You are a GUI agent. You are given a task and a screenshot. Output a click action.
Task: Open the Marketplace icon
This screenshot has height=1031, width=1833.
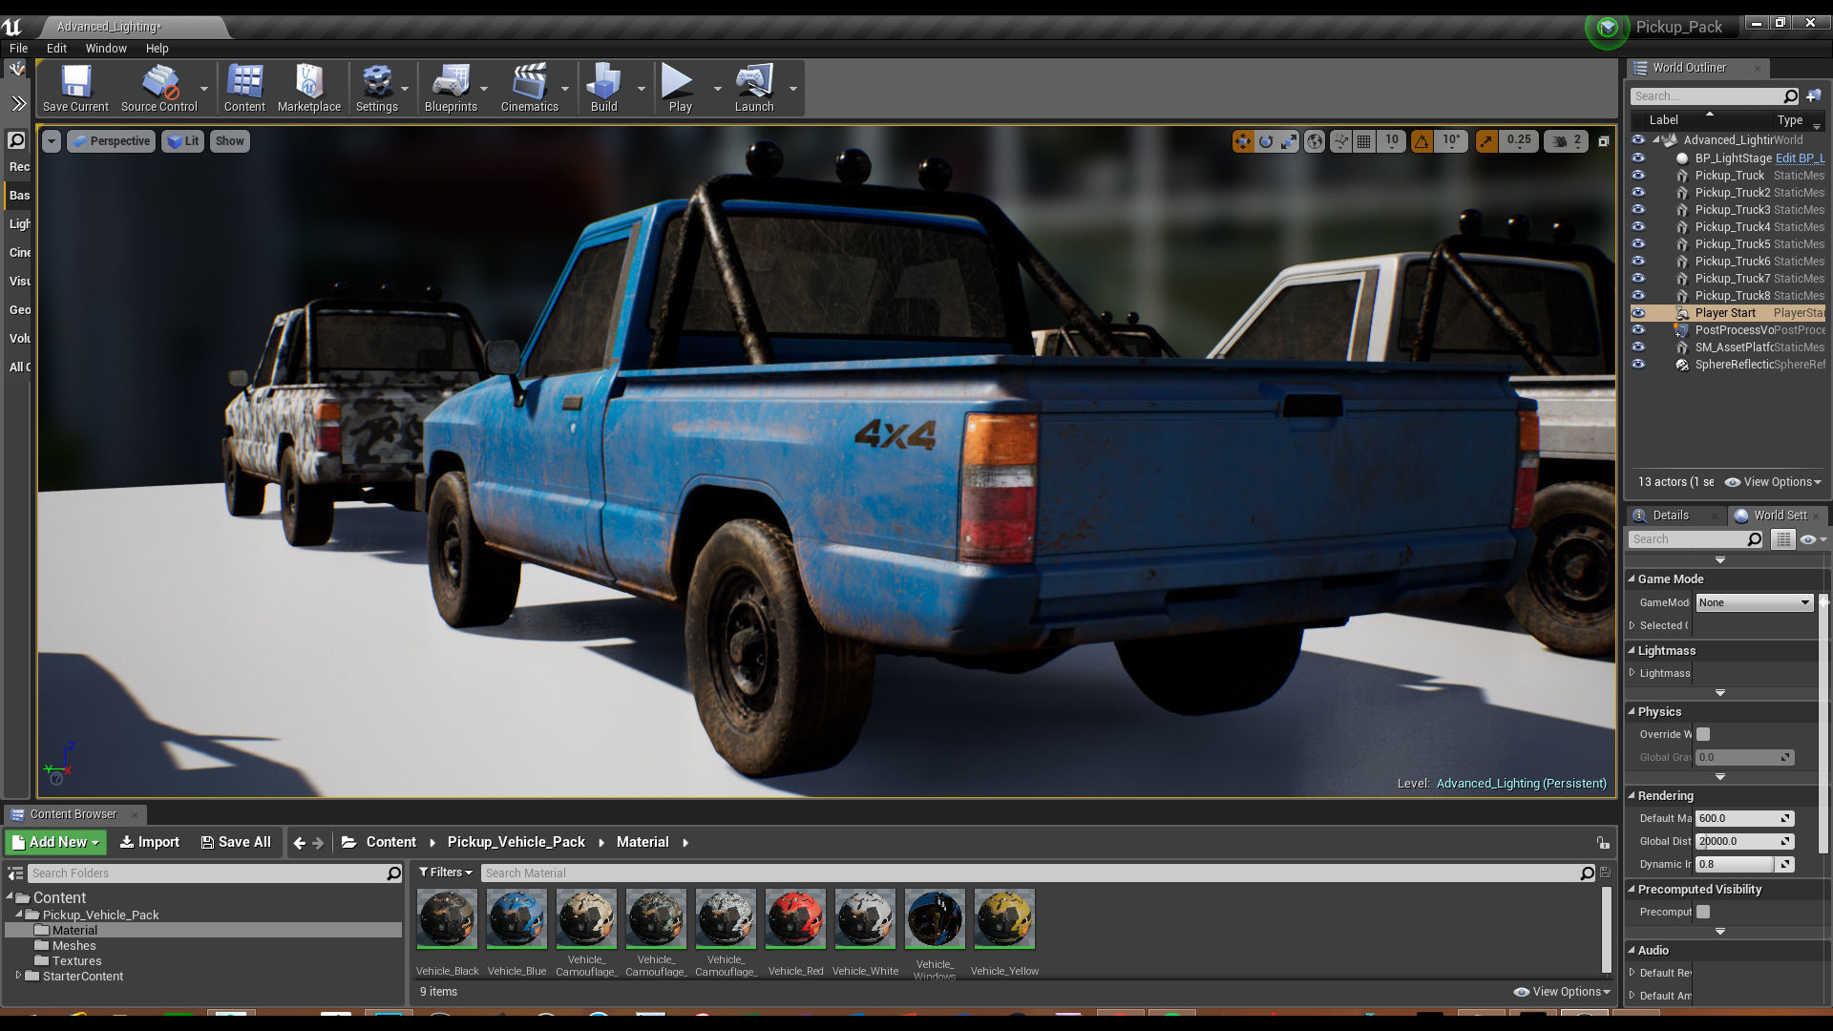tap(309, 88)
